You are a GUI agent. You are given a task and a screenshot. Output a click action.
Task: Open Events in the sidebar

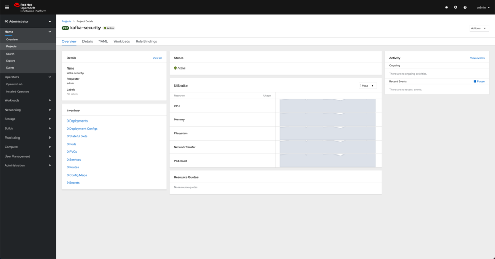pyautogui.click(x=10, y=68)
